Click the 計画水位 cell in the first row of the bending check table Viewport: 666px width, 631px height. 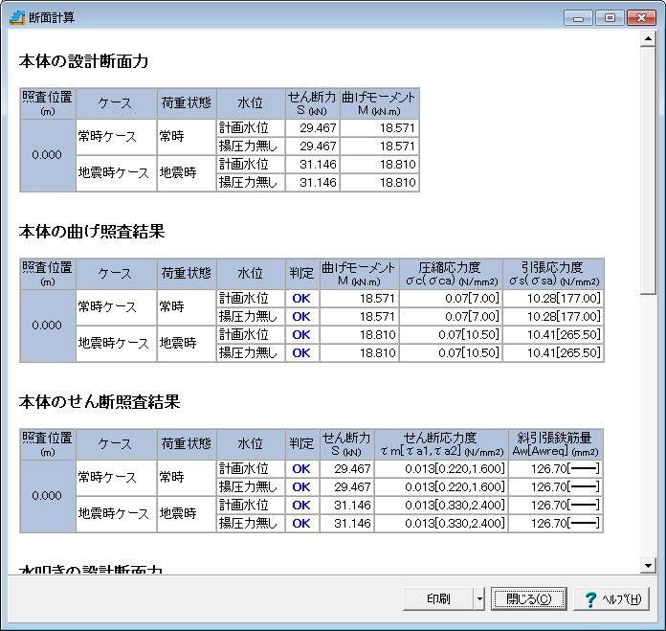coord(251,299)
